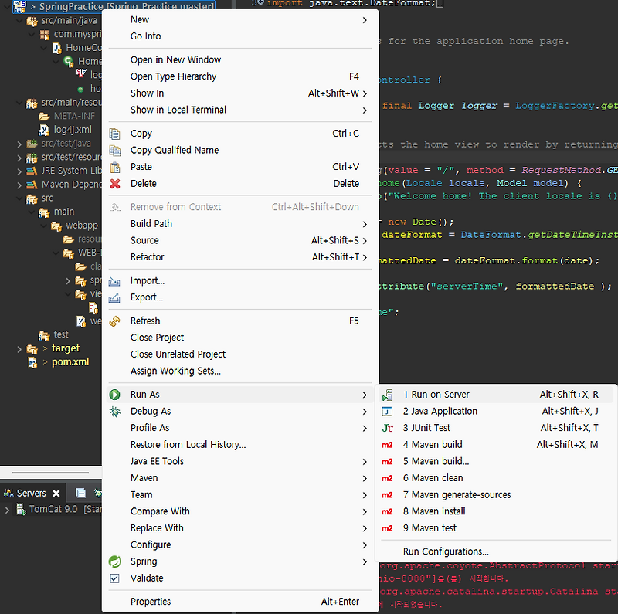Open the Configure submenu
Screen dimensions: 618x614
coord(240,545)
